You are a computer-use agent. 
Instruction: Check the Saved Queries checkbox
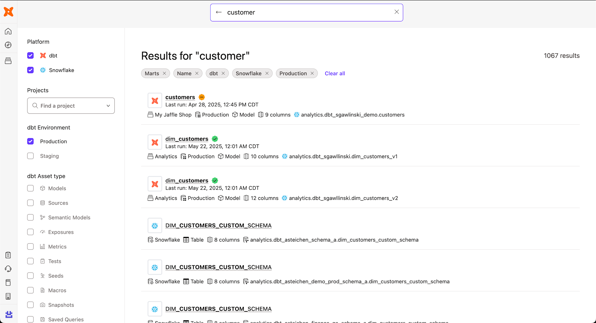(30, 319)
